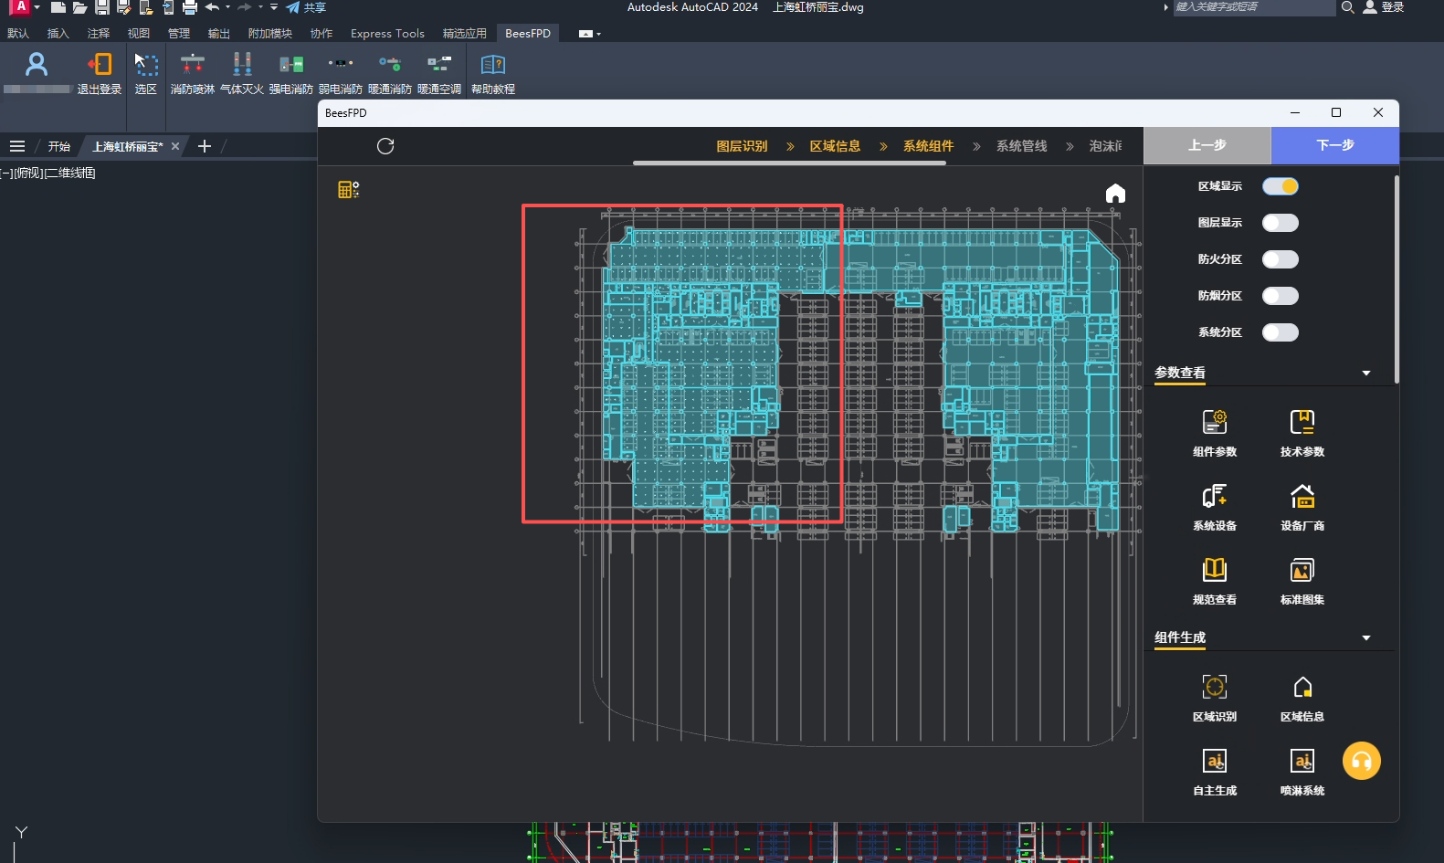Viewport: 1444px width, 863px height.
Task: Click the 消防喷淋 ribbon icon
Action: 192,72
